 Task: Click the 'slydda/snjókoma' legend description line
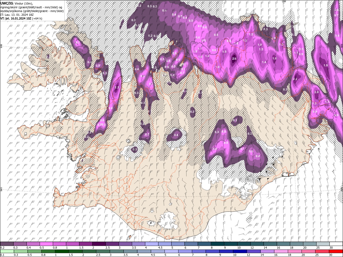click(x=32, y=11)
